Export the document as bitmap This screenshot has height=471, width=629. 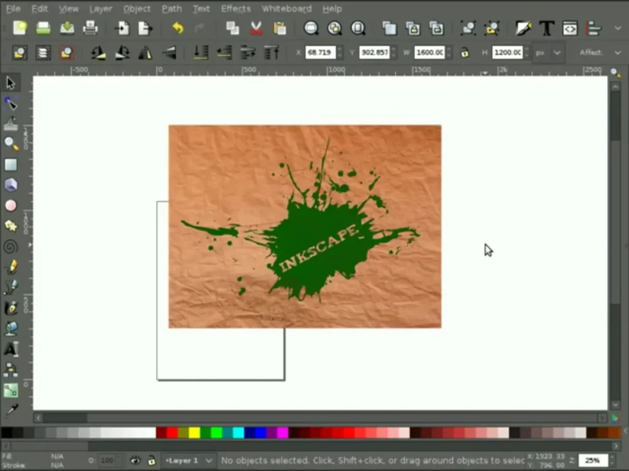click(x=145, y=28)
